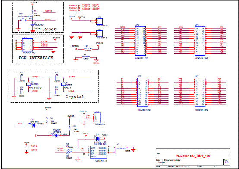239x169 pixels.
Task: Select the C1 tantalum capacitor symbol
Action: coord(32,25)
